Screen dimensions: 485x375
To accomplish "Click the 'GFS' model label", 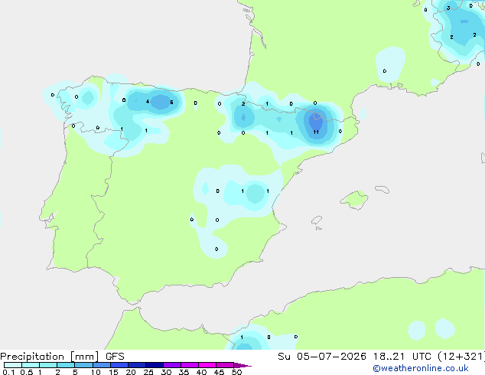I will pyautogui.click(x=115, y=357).
